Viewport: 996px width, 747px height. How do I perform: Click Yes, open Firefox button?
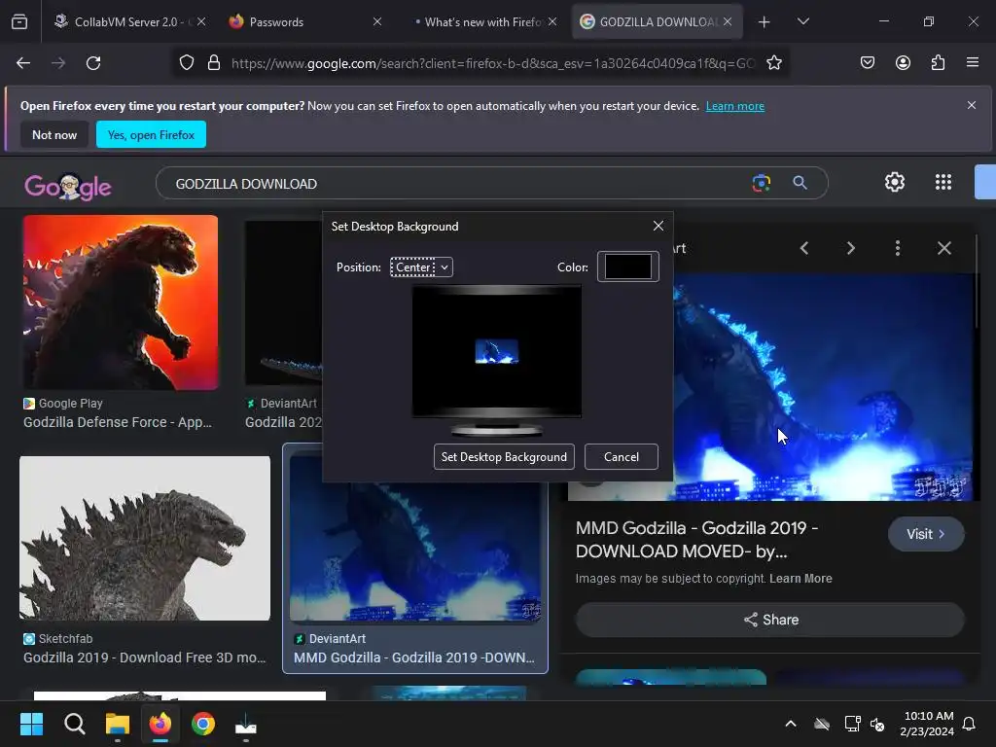(151, 134)
